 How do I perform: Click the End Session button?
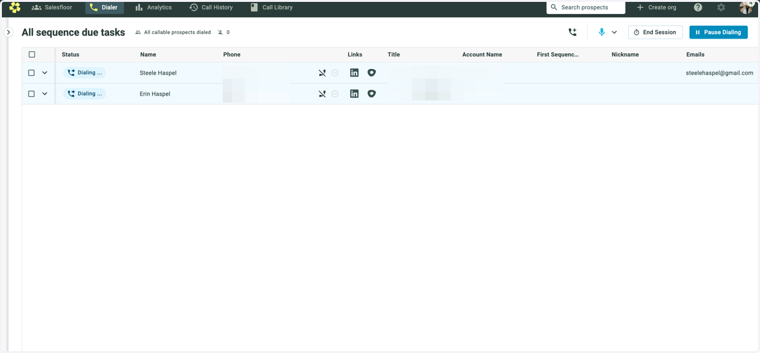(x=655, y=32)
